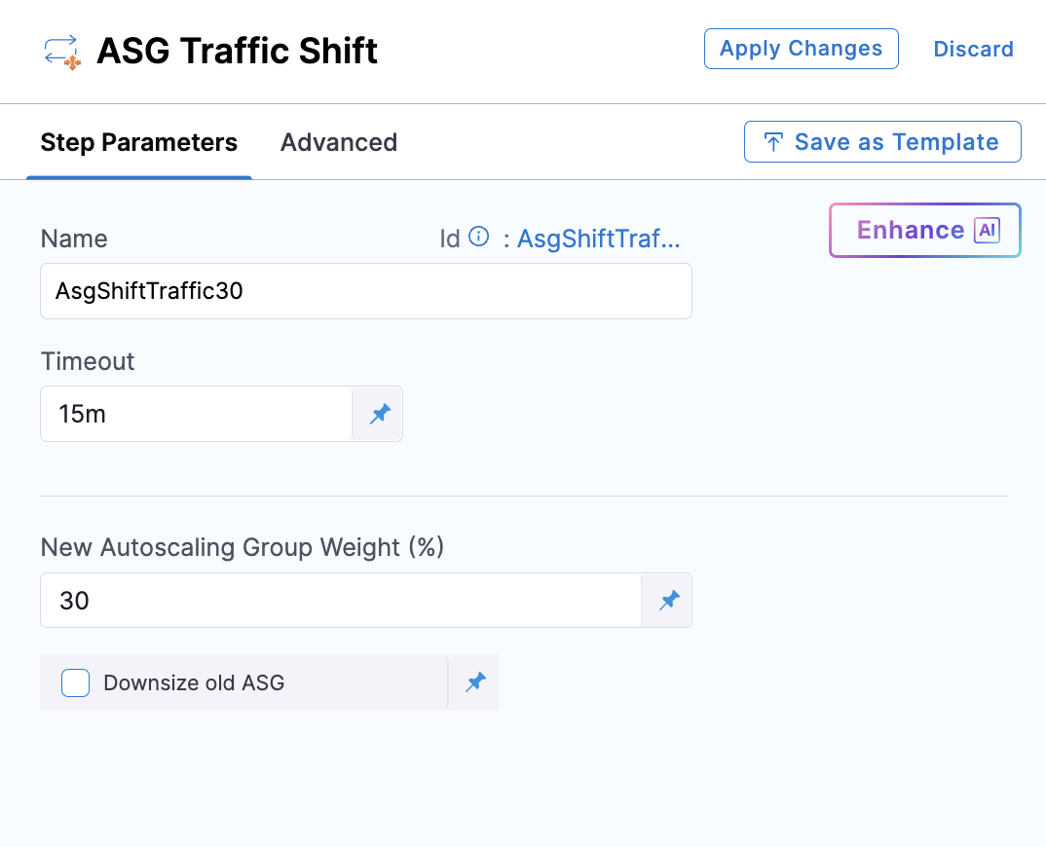The image size is (1046, 847).
Task: Click the weight input showing 30
Action: coord(340,601)
